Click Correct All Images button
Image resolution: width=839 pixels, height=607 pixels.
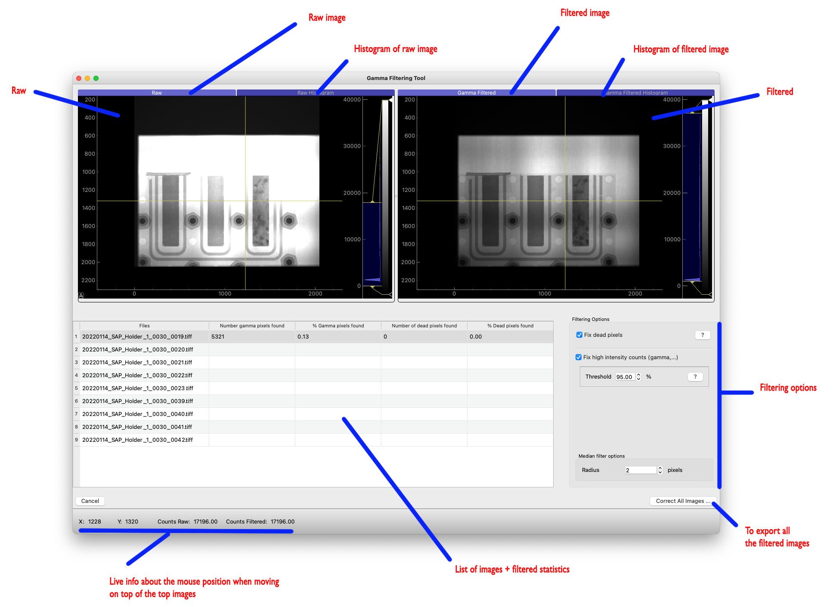coord(683,501)
